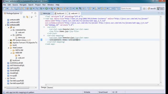Collapse the src folder node

[8, 27]
